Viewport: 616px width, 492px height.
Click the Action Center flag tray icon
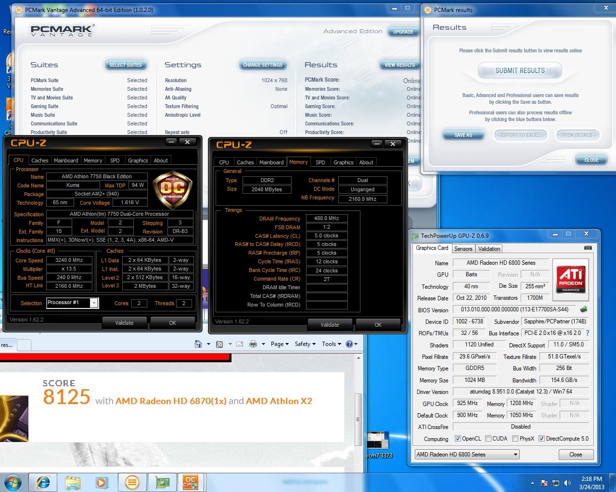click(x=545, y=483)
